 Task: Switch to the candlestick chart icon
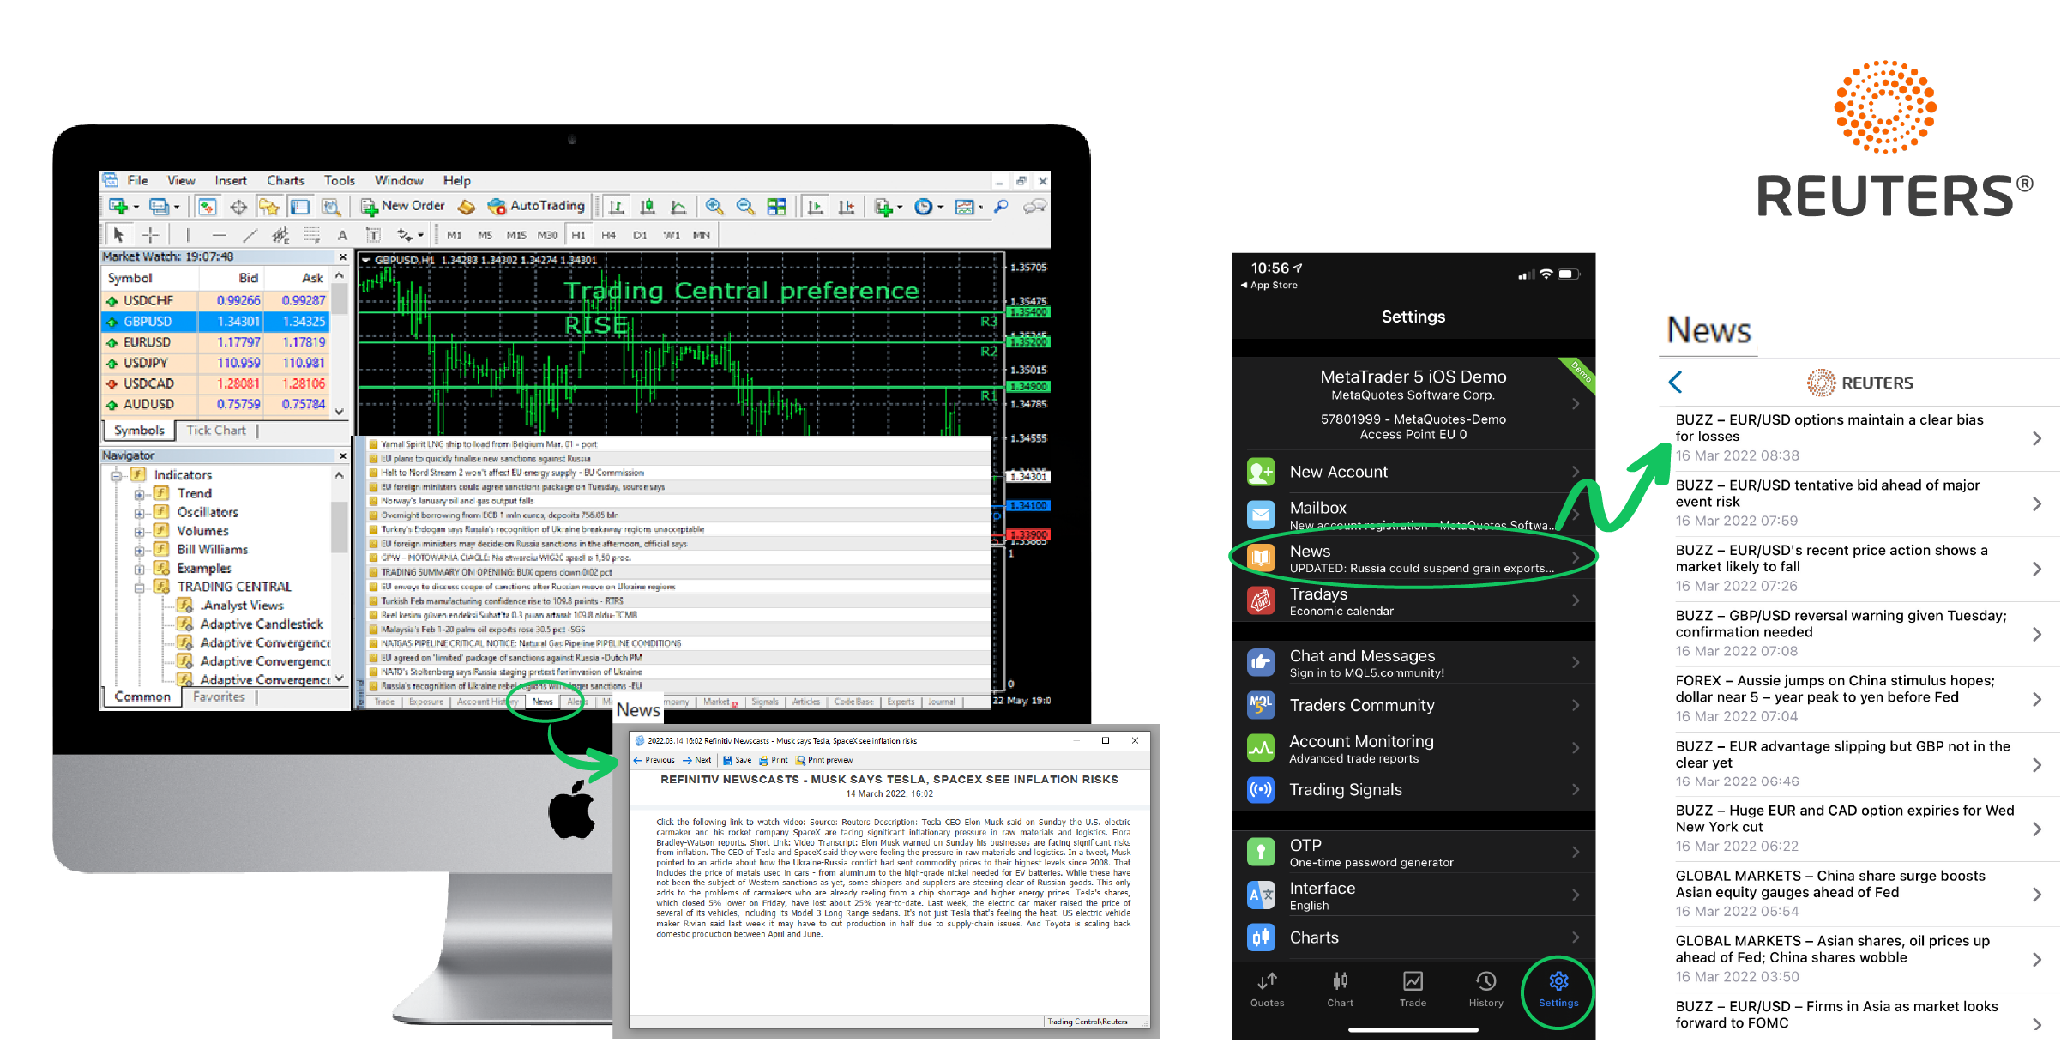(648, 207)
